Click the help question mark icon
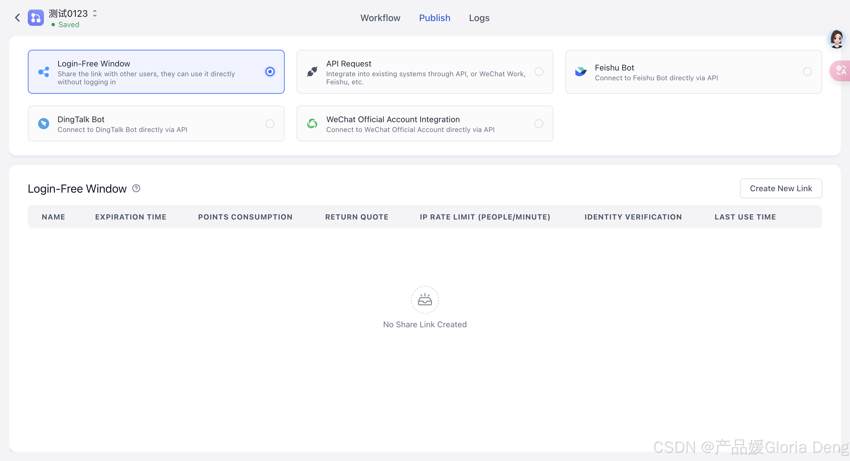This screenshot has height=461, width=850. pyautogui.click(x=136, y=188)
